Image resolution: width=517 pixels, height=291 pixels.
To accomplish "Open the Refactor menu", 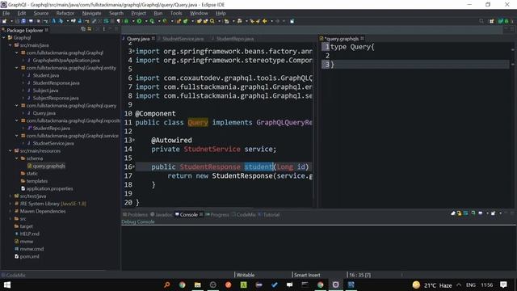I will coord(65,13).
